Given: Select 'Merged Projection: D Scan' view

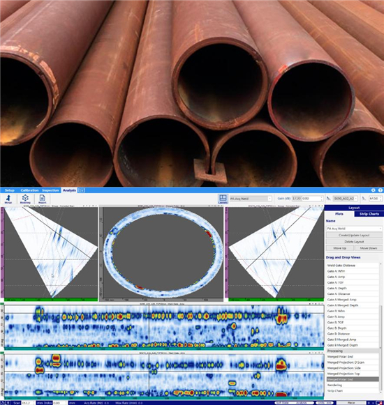Looking at the screenshot, I should [x=353, y=362].
